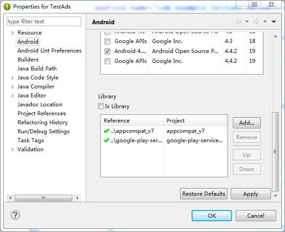This screenshot has width=285, height=232.
Task: Click the Project column header
Action: [195, 120]
